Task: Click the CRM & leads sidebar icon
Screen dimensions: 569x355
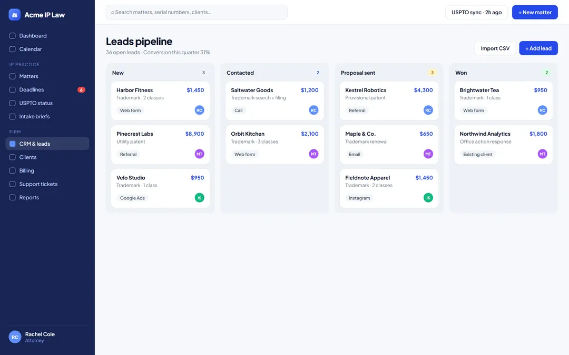Action: [12, 144]
